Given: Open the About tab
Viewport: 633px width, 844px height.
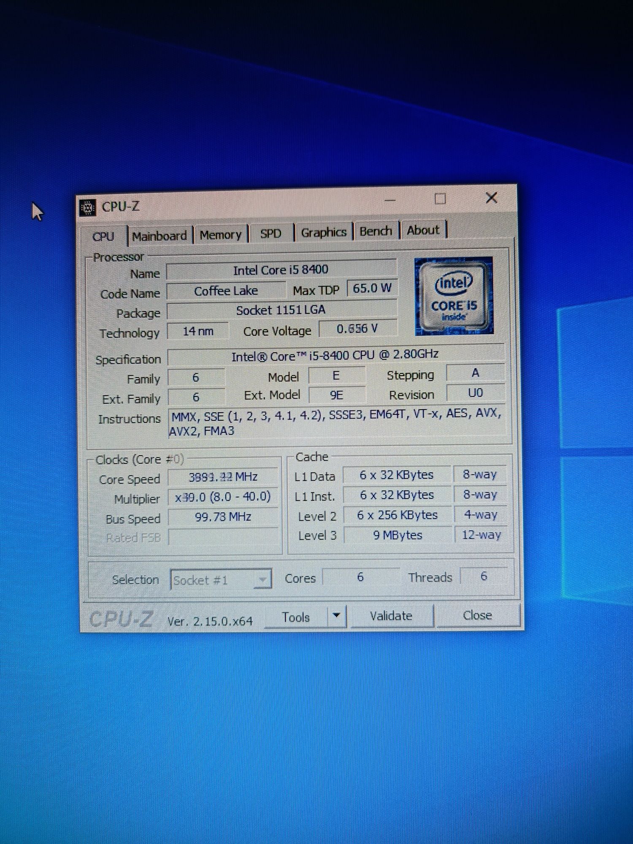Looking at the screenshot, I should pos(423,230).
